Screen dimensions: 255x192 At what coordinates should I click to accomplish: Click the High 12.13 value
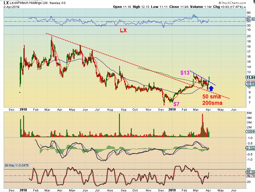pos(141,7)
